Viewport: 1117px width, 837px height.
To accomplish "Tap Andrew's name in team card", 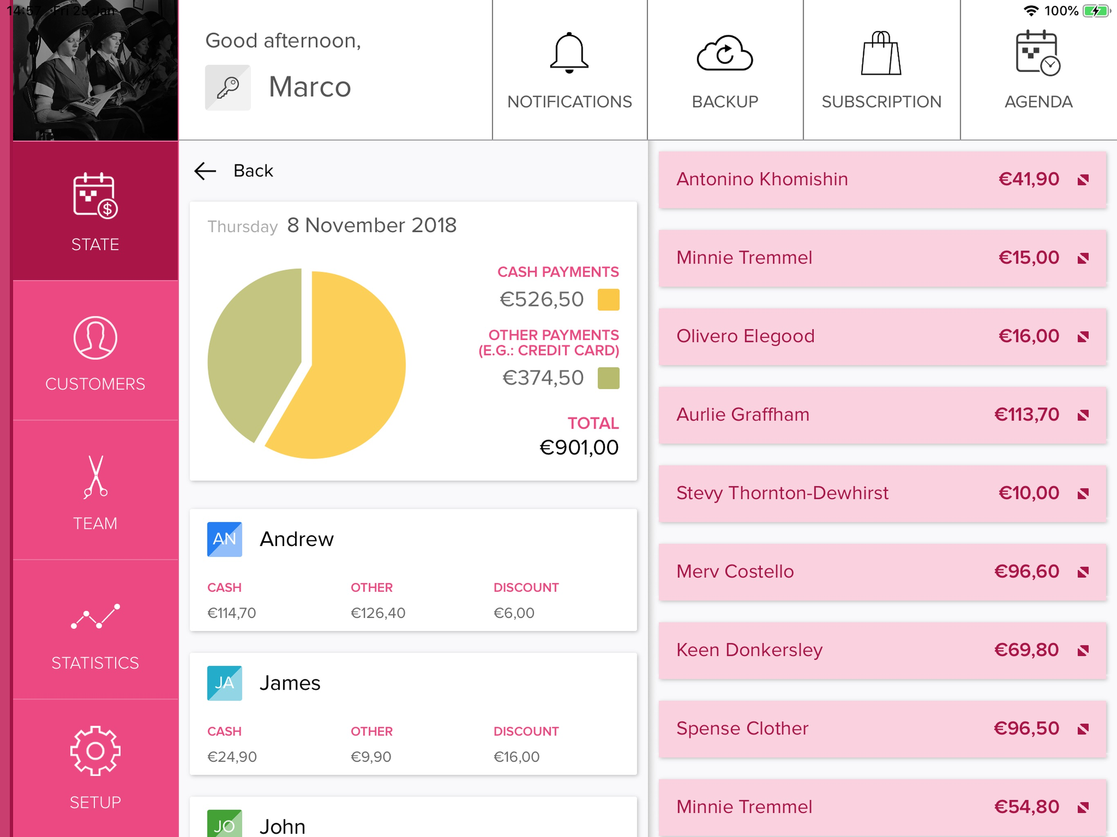I will click(297, 539).
